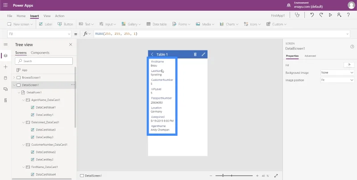Select DataCardKey3 in tree
357x180 pixels.
pyautogui.click(x=45, y=137)
